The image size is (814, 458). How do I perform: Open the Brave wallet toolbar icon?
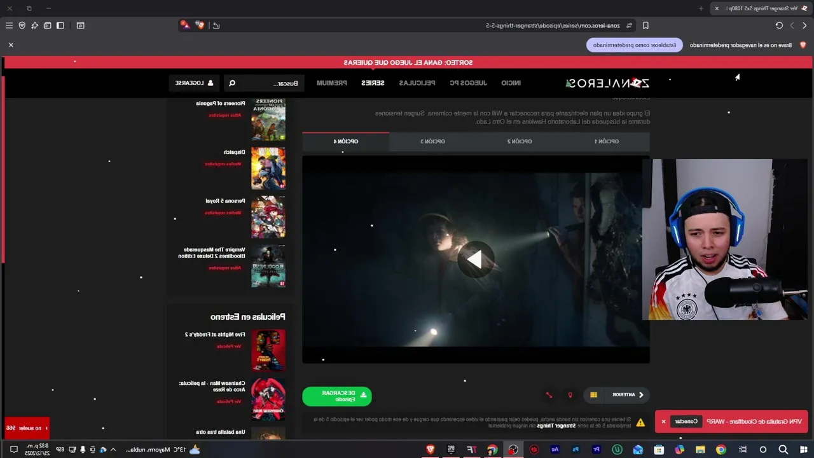pos(48,25)
